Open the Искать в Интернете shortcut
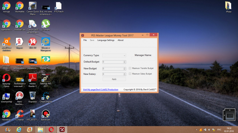The height and width of the screenshot is (133, 238). (x=46, y=45)
